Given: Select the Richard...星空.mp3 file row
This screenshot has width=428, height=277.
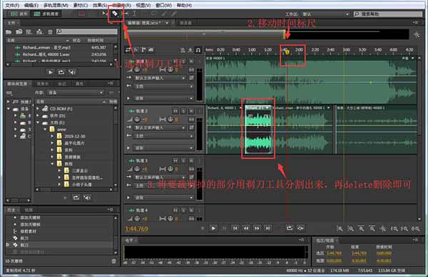Looking at the screenshot, I should [x=61, y=48].
